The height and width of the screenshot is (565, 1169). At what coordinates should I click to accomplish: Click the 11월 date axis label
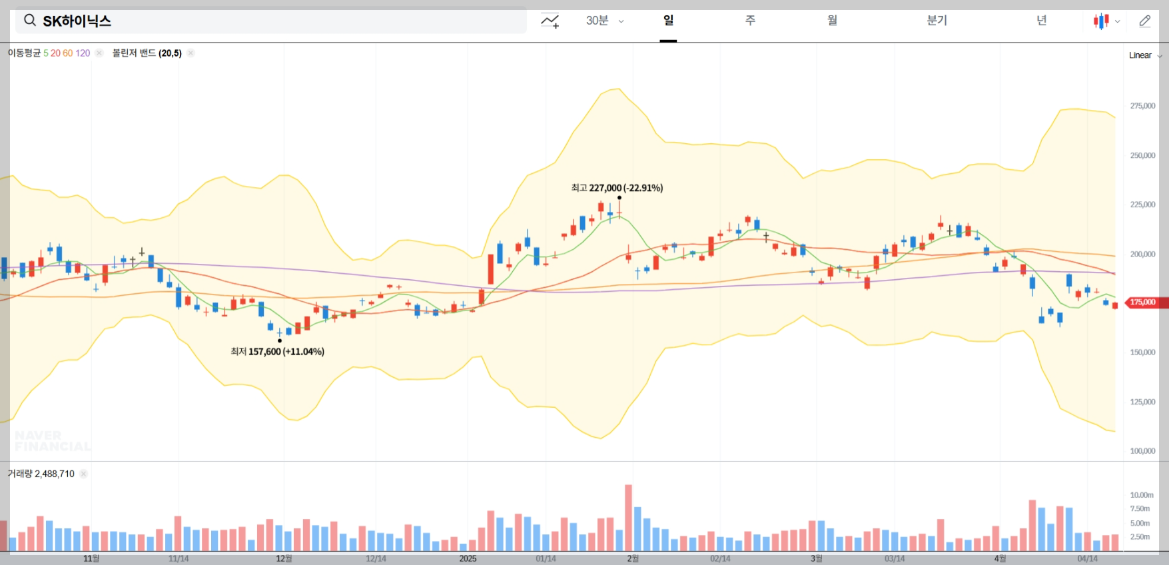[91, 558]
